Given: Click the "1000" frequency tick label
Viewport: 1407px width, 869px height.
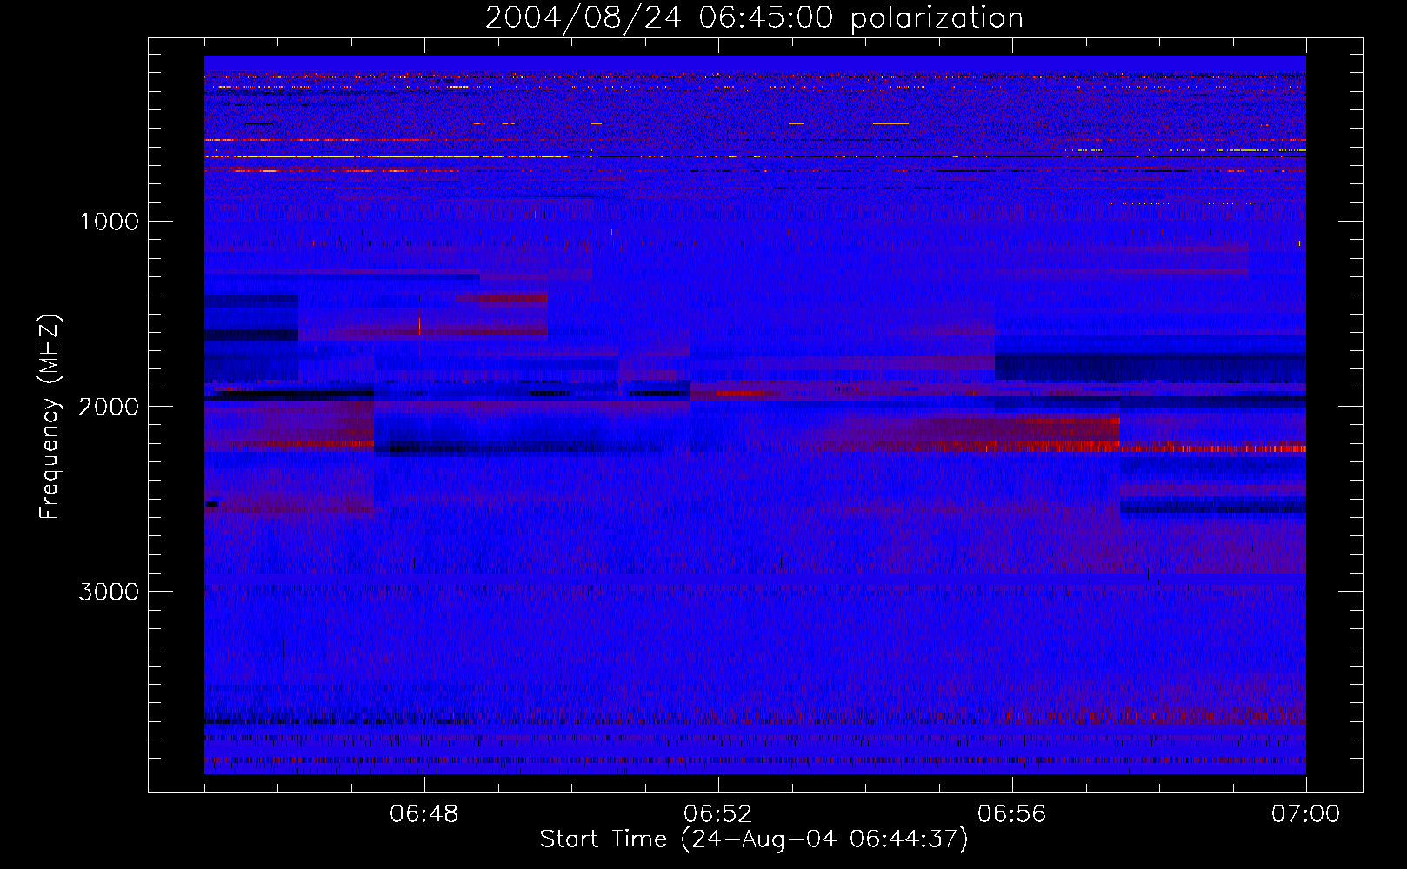Looking at the screenshot, I should point(110,222).
